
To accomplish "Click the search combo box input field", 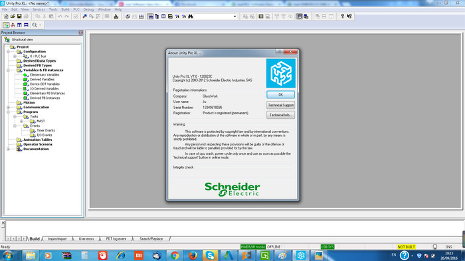I will pyautogui.click(x=213, y=17).
